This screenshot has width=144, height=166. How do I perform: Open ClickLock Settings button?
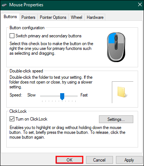pos(116,119)
